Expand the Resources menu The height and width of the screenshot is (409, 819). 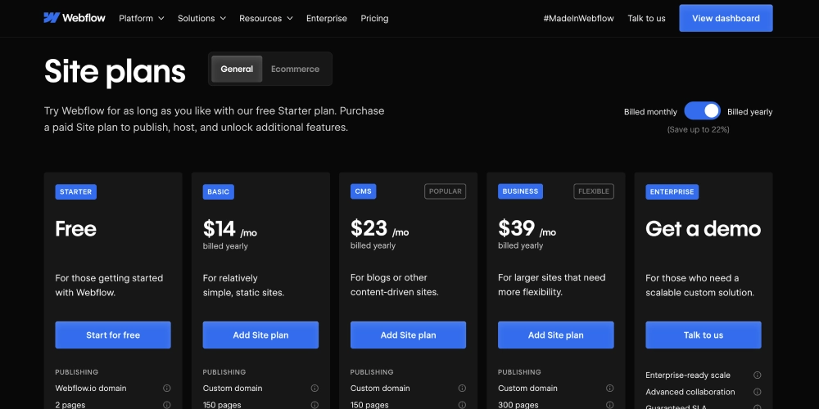click(266, 18)
